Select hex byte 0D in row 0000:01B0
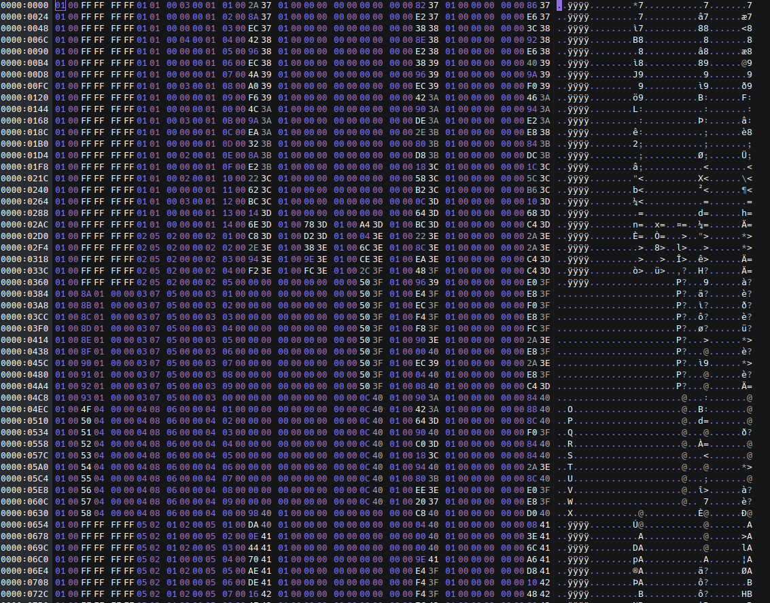This screenshot has height=603, width=770. tap(228, 144)
